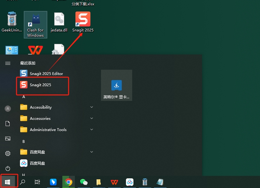Select the 分类下载.xlsx desktop file
The height and width of the screenshot is (188, 260).
pyautogui.click(x=83, y=4)
